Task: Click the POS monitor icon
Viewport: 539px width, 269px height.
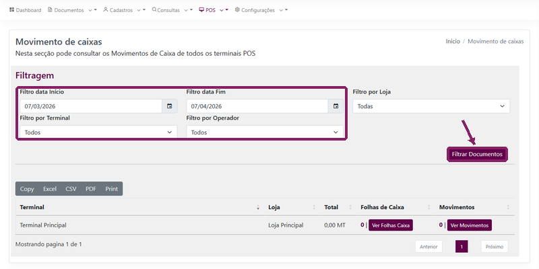Action: coord(201,9)
